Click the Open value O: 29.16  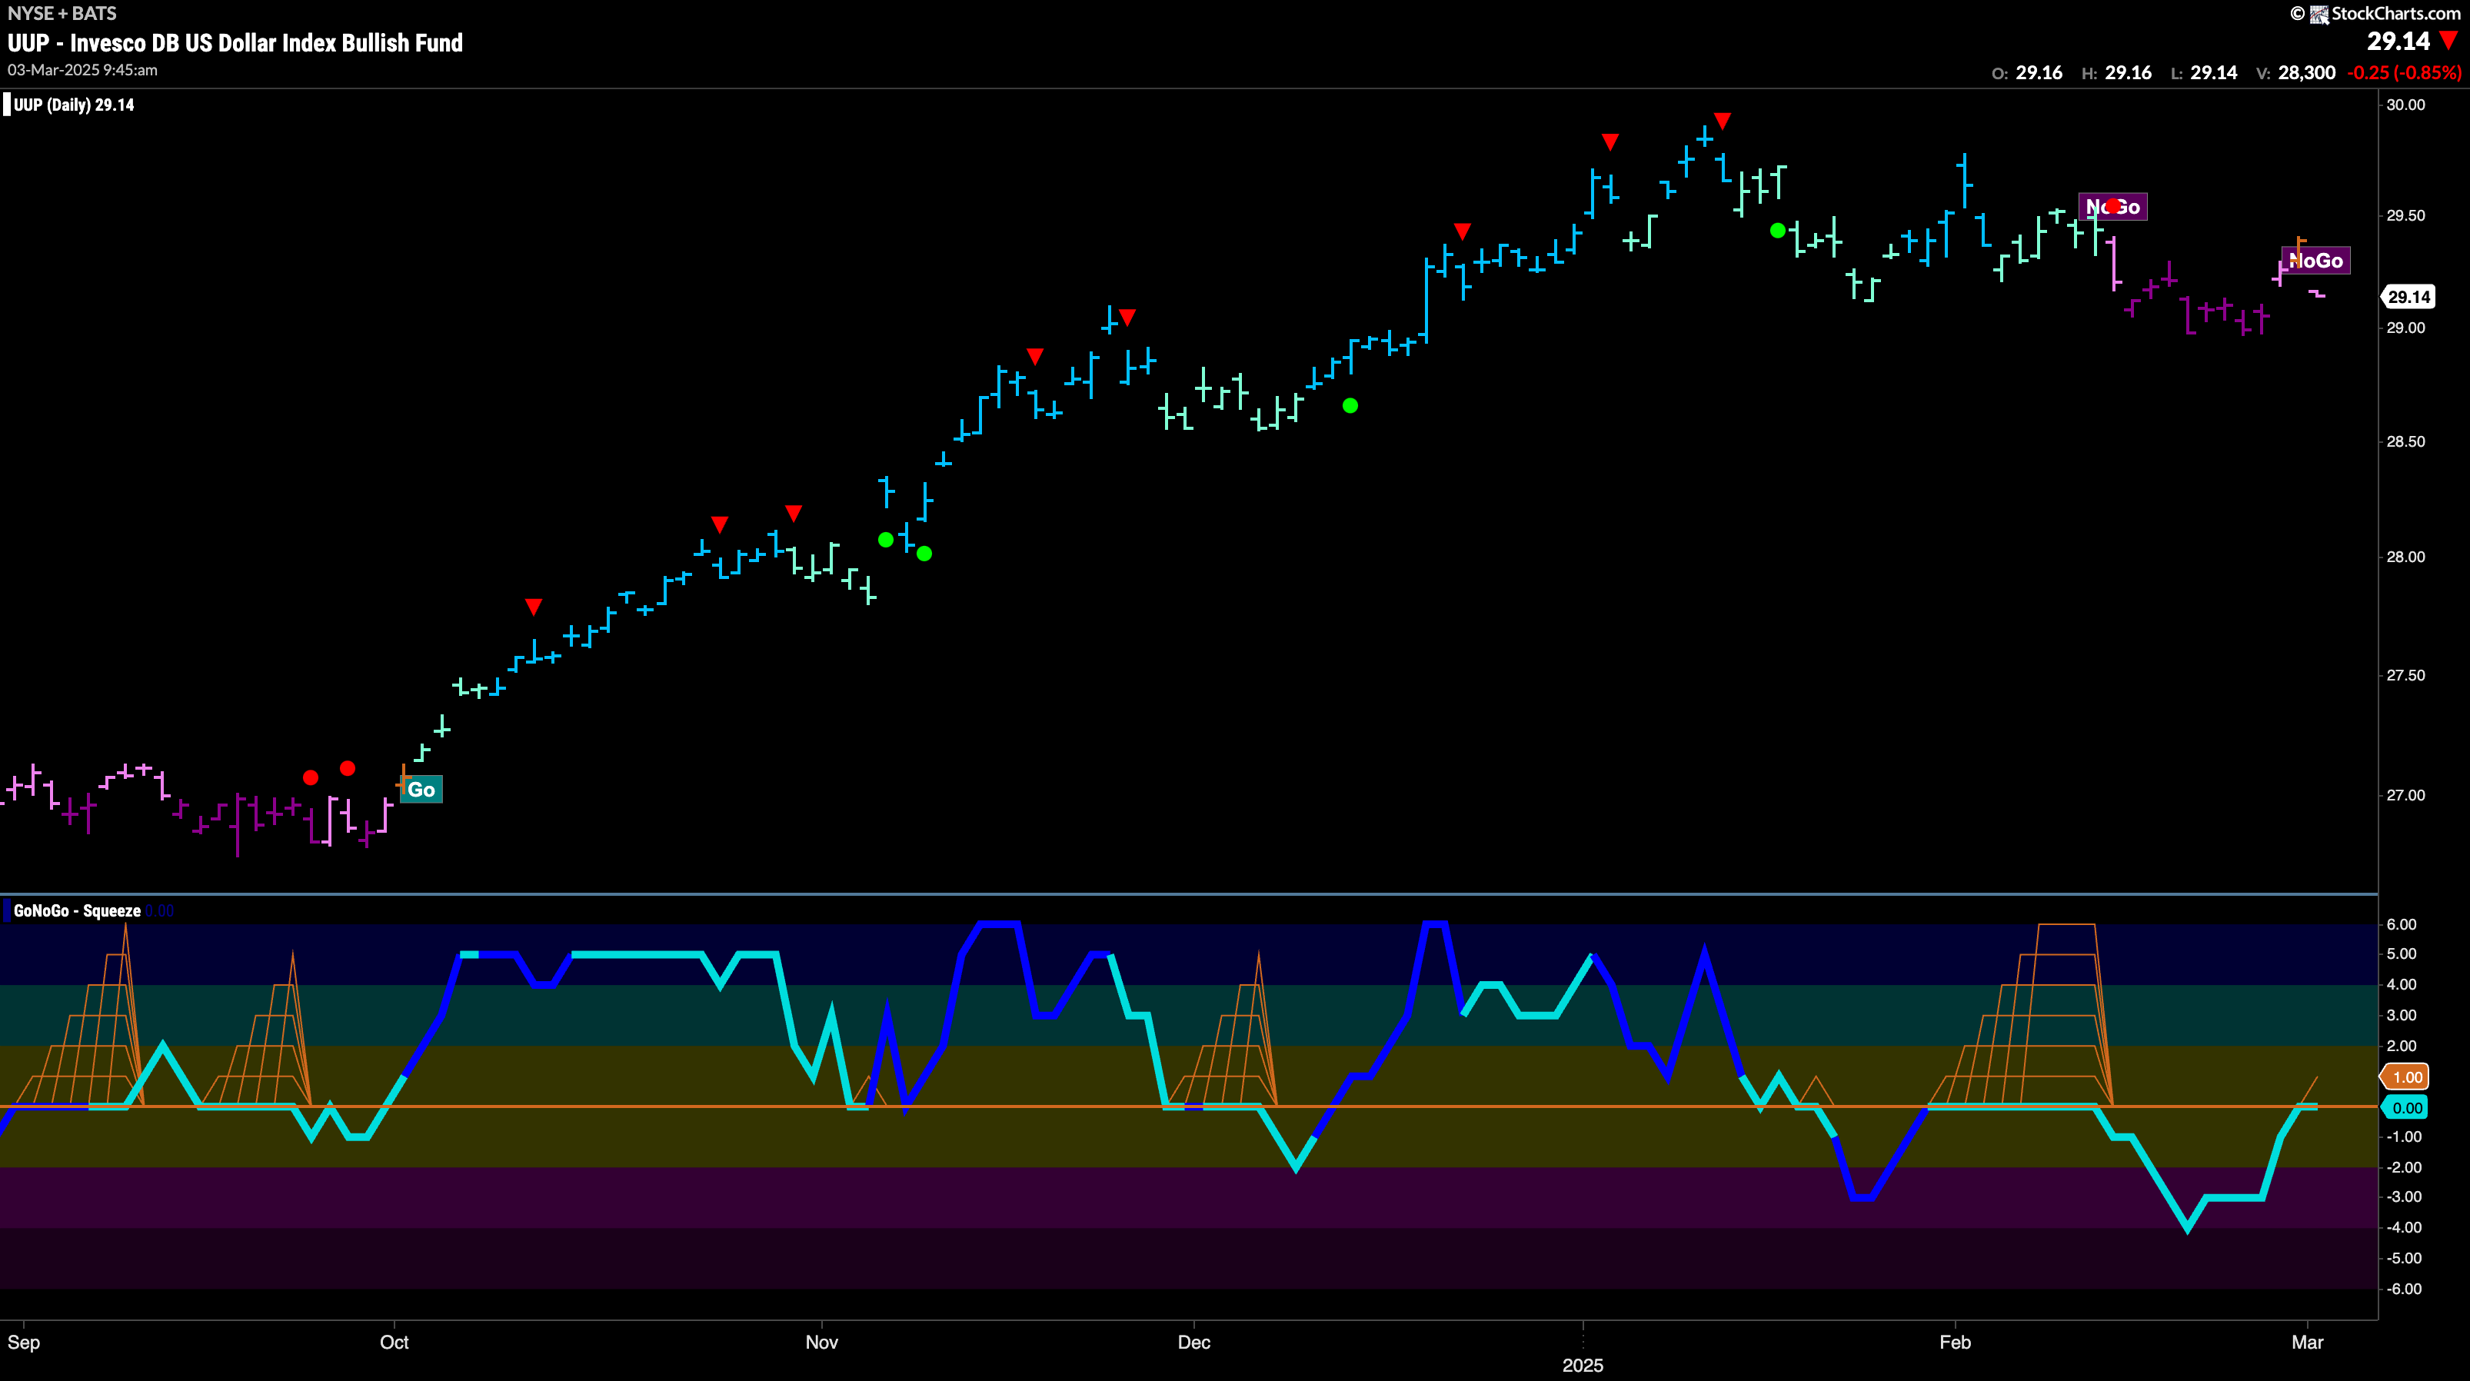pos(2026,73)
